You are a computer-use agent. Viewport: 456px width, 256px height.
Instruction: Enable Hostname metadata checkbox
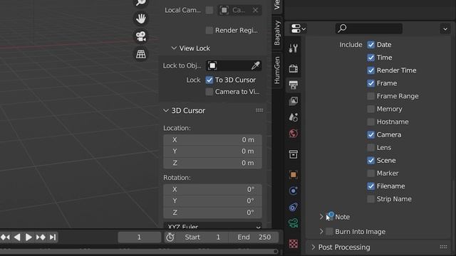[x=370, y=122]
